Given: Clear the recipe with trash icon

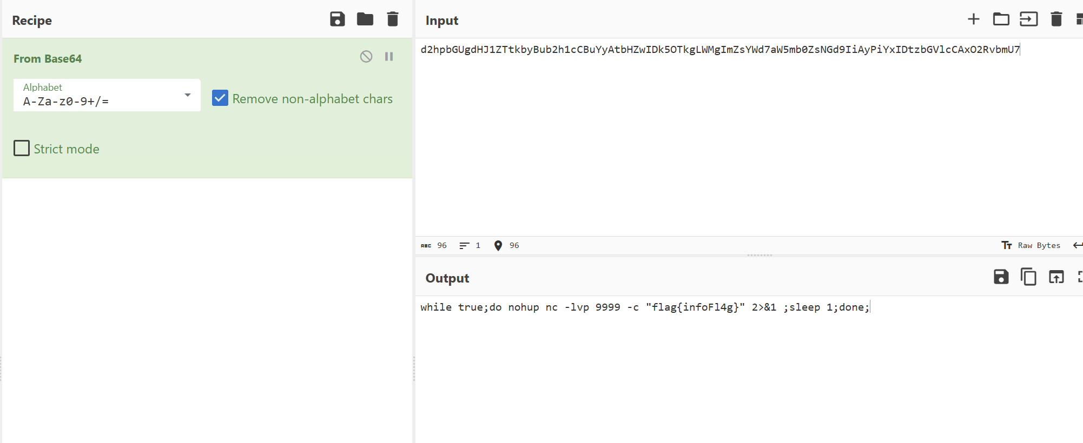Looking at the screenshot, I should click(x=393, y=19).
